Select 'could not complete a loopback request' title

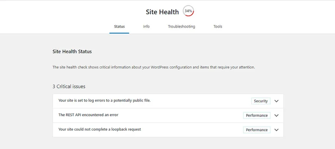tap(107, 129)
